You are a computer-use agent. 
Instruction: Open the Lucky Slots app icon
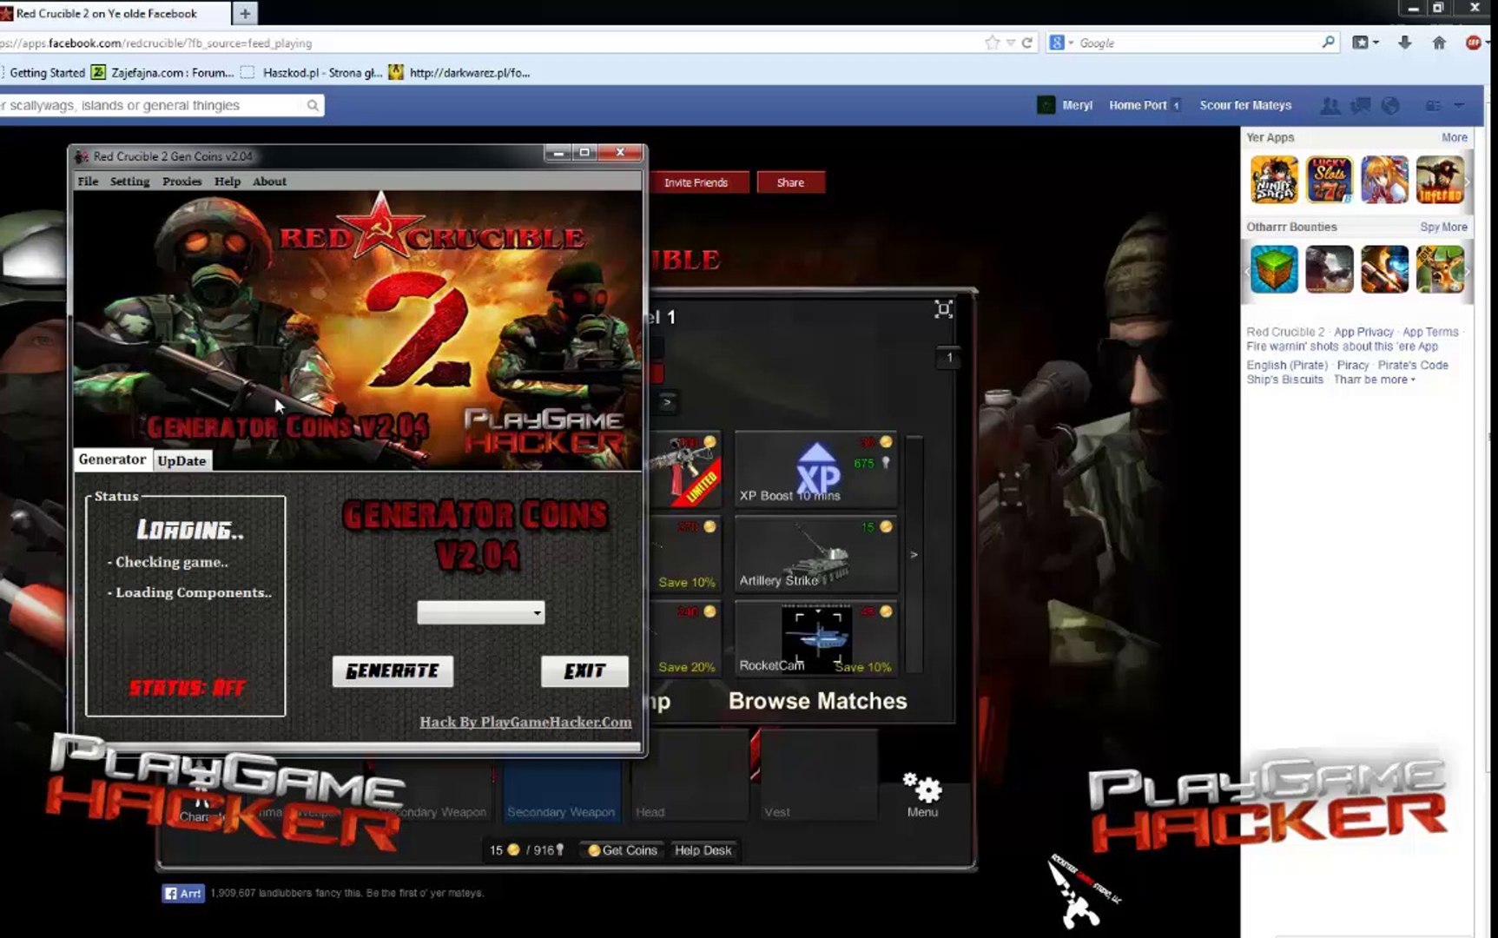[1329, 180]
